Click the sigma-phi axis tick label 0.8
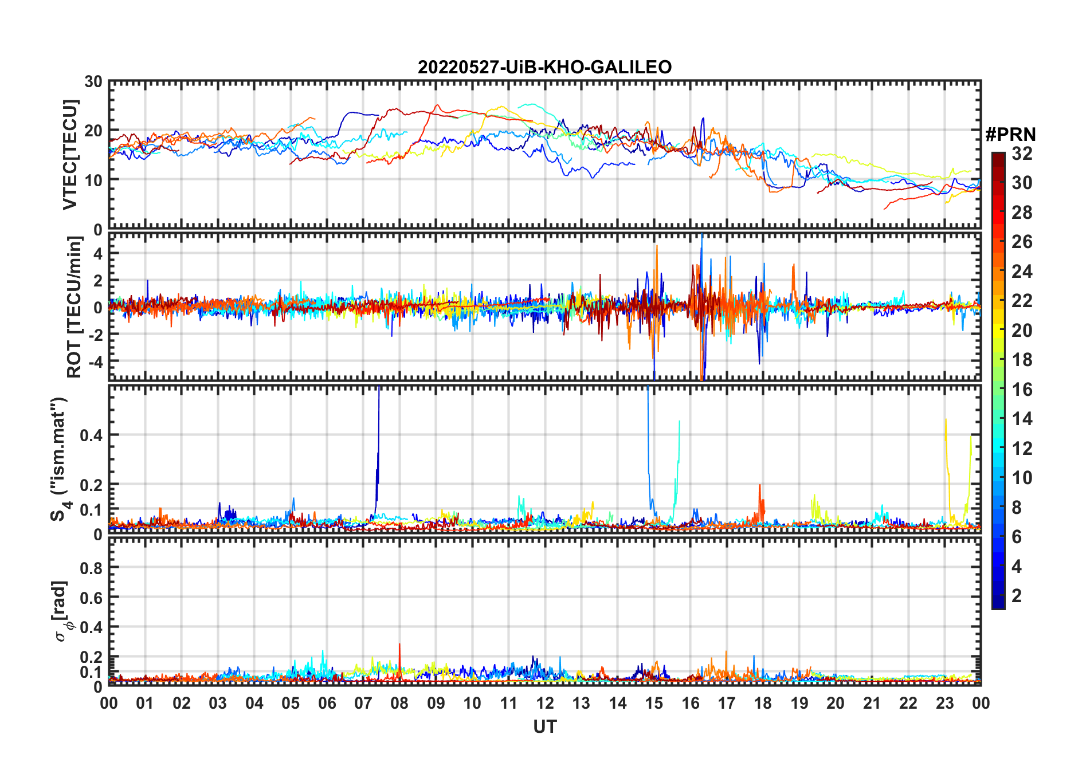Screen dimensions: 1090x762 coord(91,568)
